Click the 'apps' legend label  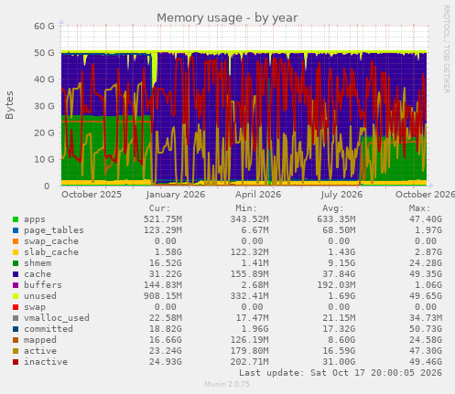tap(35, 219)
